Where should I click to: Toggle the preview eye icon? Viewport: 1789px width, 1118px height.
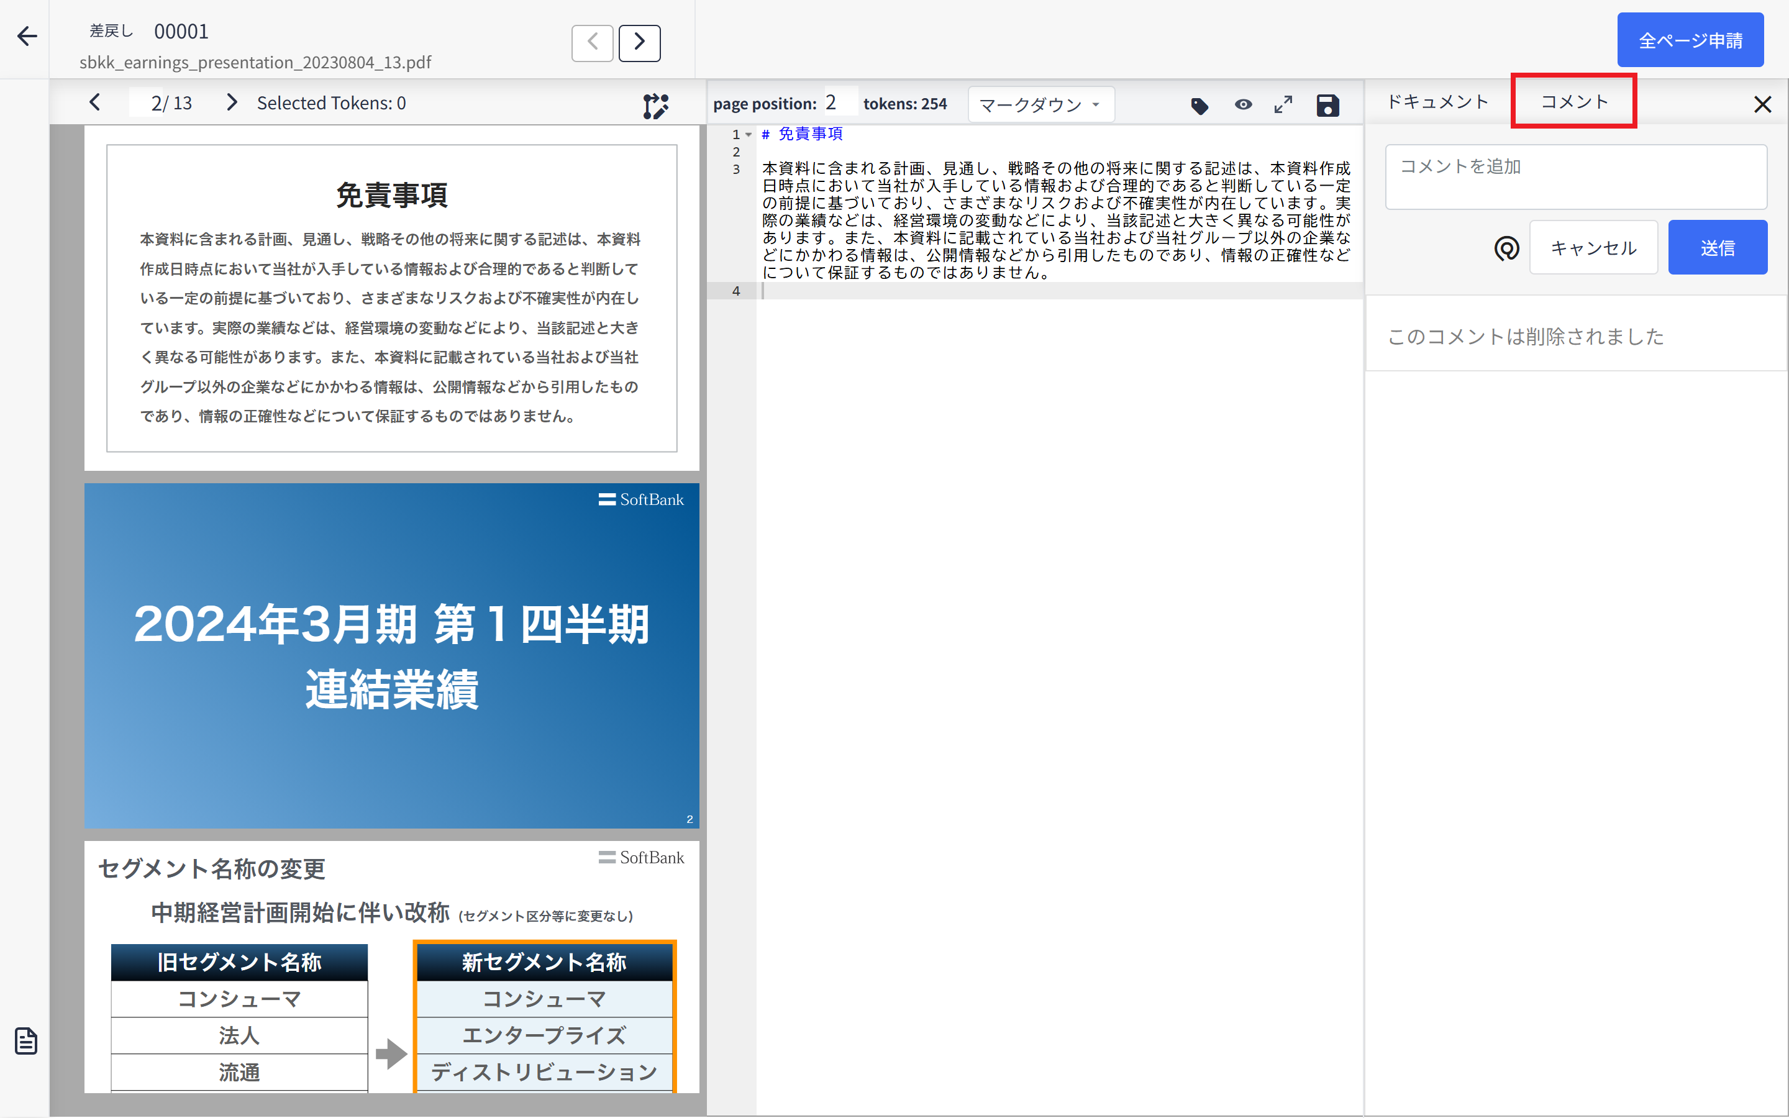[1244, 105]
